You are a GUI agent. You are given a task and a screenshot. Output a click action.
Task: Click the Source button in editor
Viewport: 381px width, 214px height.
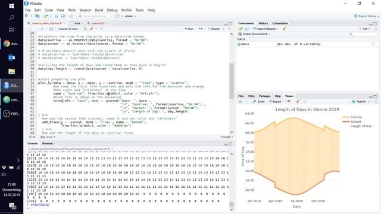pyautogui.click(x=214, y=29)
